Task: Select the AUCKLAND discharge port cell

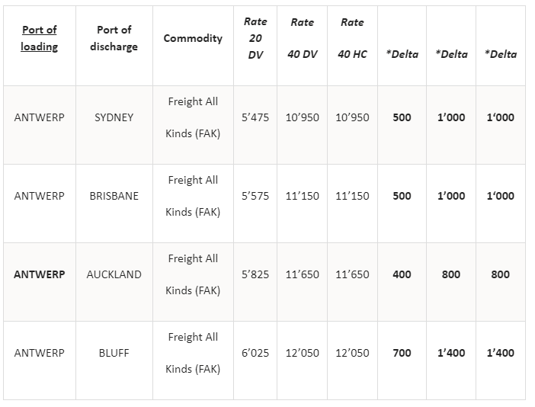Action: click(x=114, y=274)
